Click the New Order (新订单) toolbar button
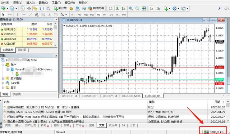230x134 pixels. (60, 8)
